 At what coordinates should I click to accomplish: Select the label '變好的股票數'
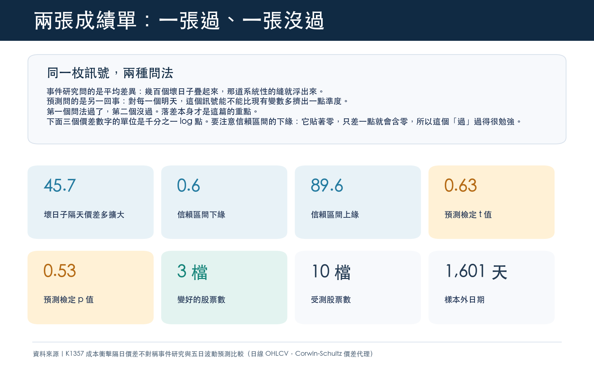coord(201,299)
